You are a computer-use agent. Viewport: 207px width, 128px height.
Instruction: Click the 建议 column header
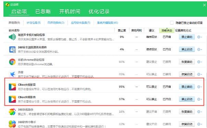point(151,30)
